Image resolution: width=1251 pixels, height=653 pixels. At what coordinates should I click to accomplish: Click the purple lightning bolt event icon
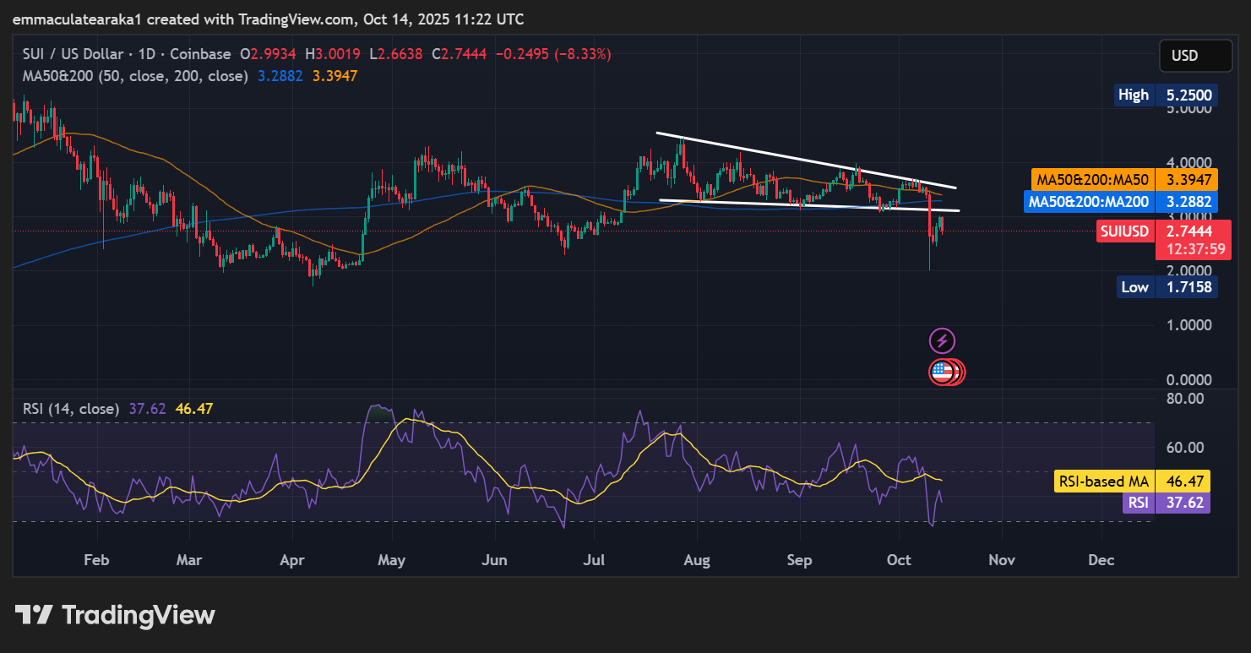pyautogui.click(x=942, y=341)
